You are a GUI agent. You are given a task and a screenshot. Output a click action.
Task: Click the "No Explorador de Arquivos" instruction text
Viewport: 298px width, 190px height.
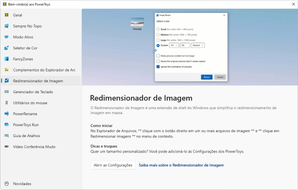click(x=185, y=133)
